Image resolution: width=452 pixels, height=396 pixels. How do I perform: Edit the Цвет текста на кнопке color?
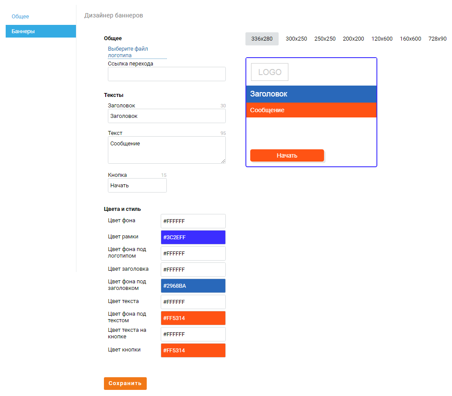193,334
